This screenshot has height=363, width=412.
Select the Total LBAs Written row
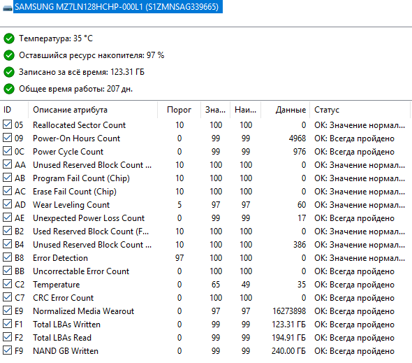(x=206, y=325)
